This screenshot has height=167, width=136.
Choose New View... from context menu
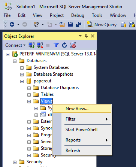82,109
